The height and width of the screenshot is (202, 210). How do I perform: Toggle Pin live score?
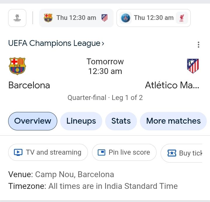coord(124,152)
